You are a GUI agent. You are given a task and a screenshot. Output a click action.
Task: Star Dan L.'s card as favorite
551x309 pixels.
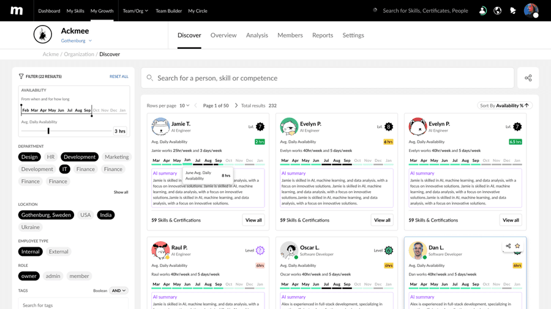[517, 246]
